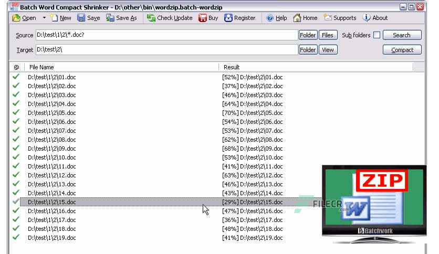This screenshot has width=439, height=254.
Task: Select row D:\test\1\2\02.doc
Action: 52,86
